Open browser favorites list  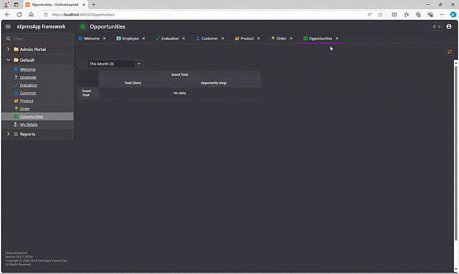pyautogui.click(x=406, y=14)
